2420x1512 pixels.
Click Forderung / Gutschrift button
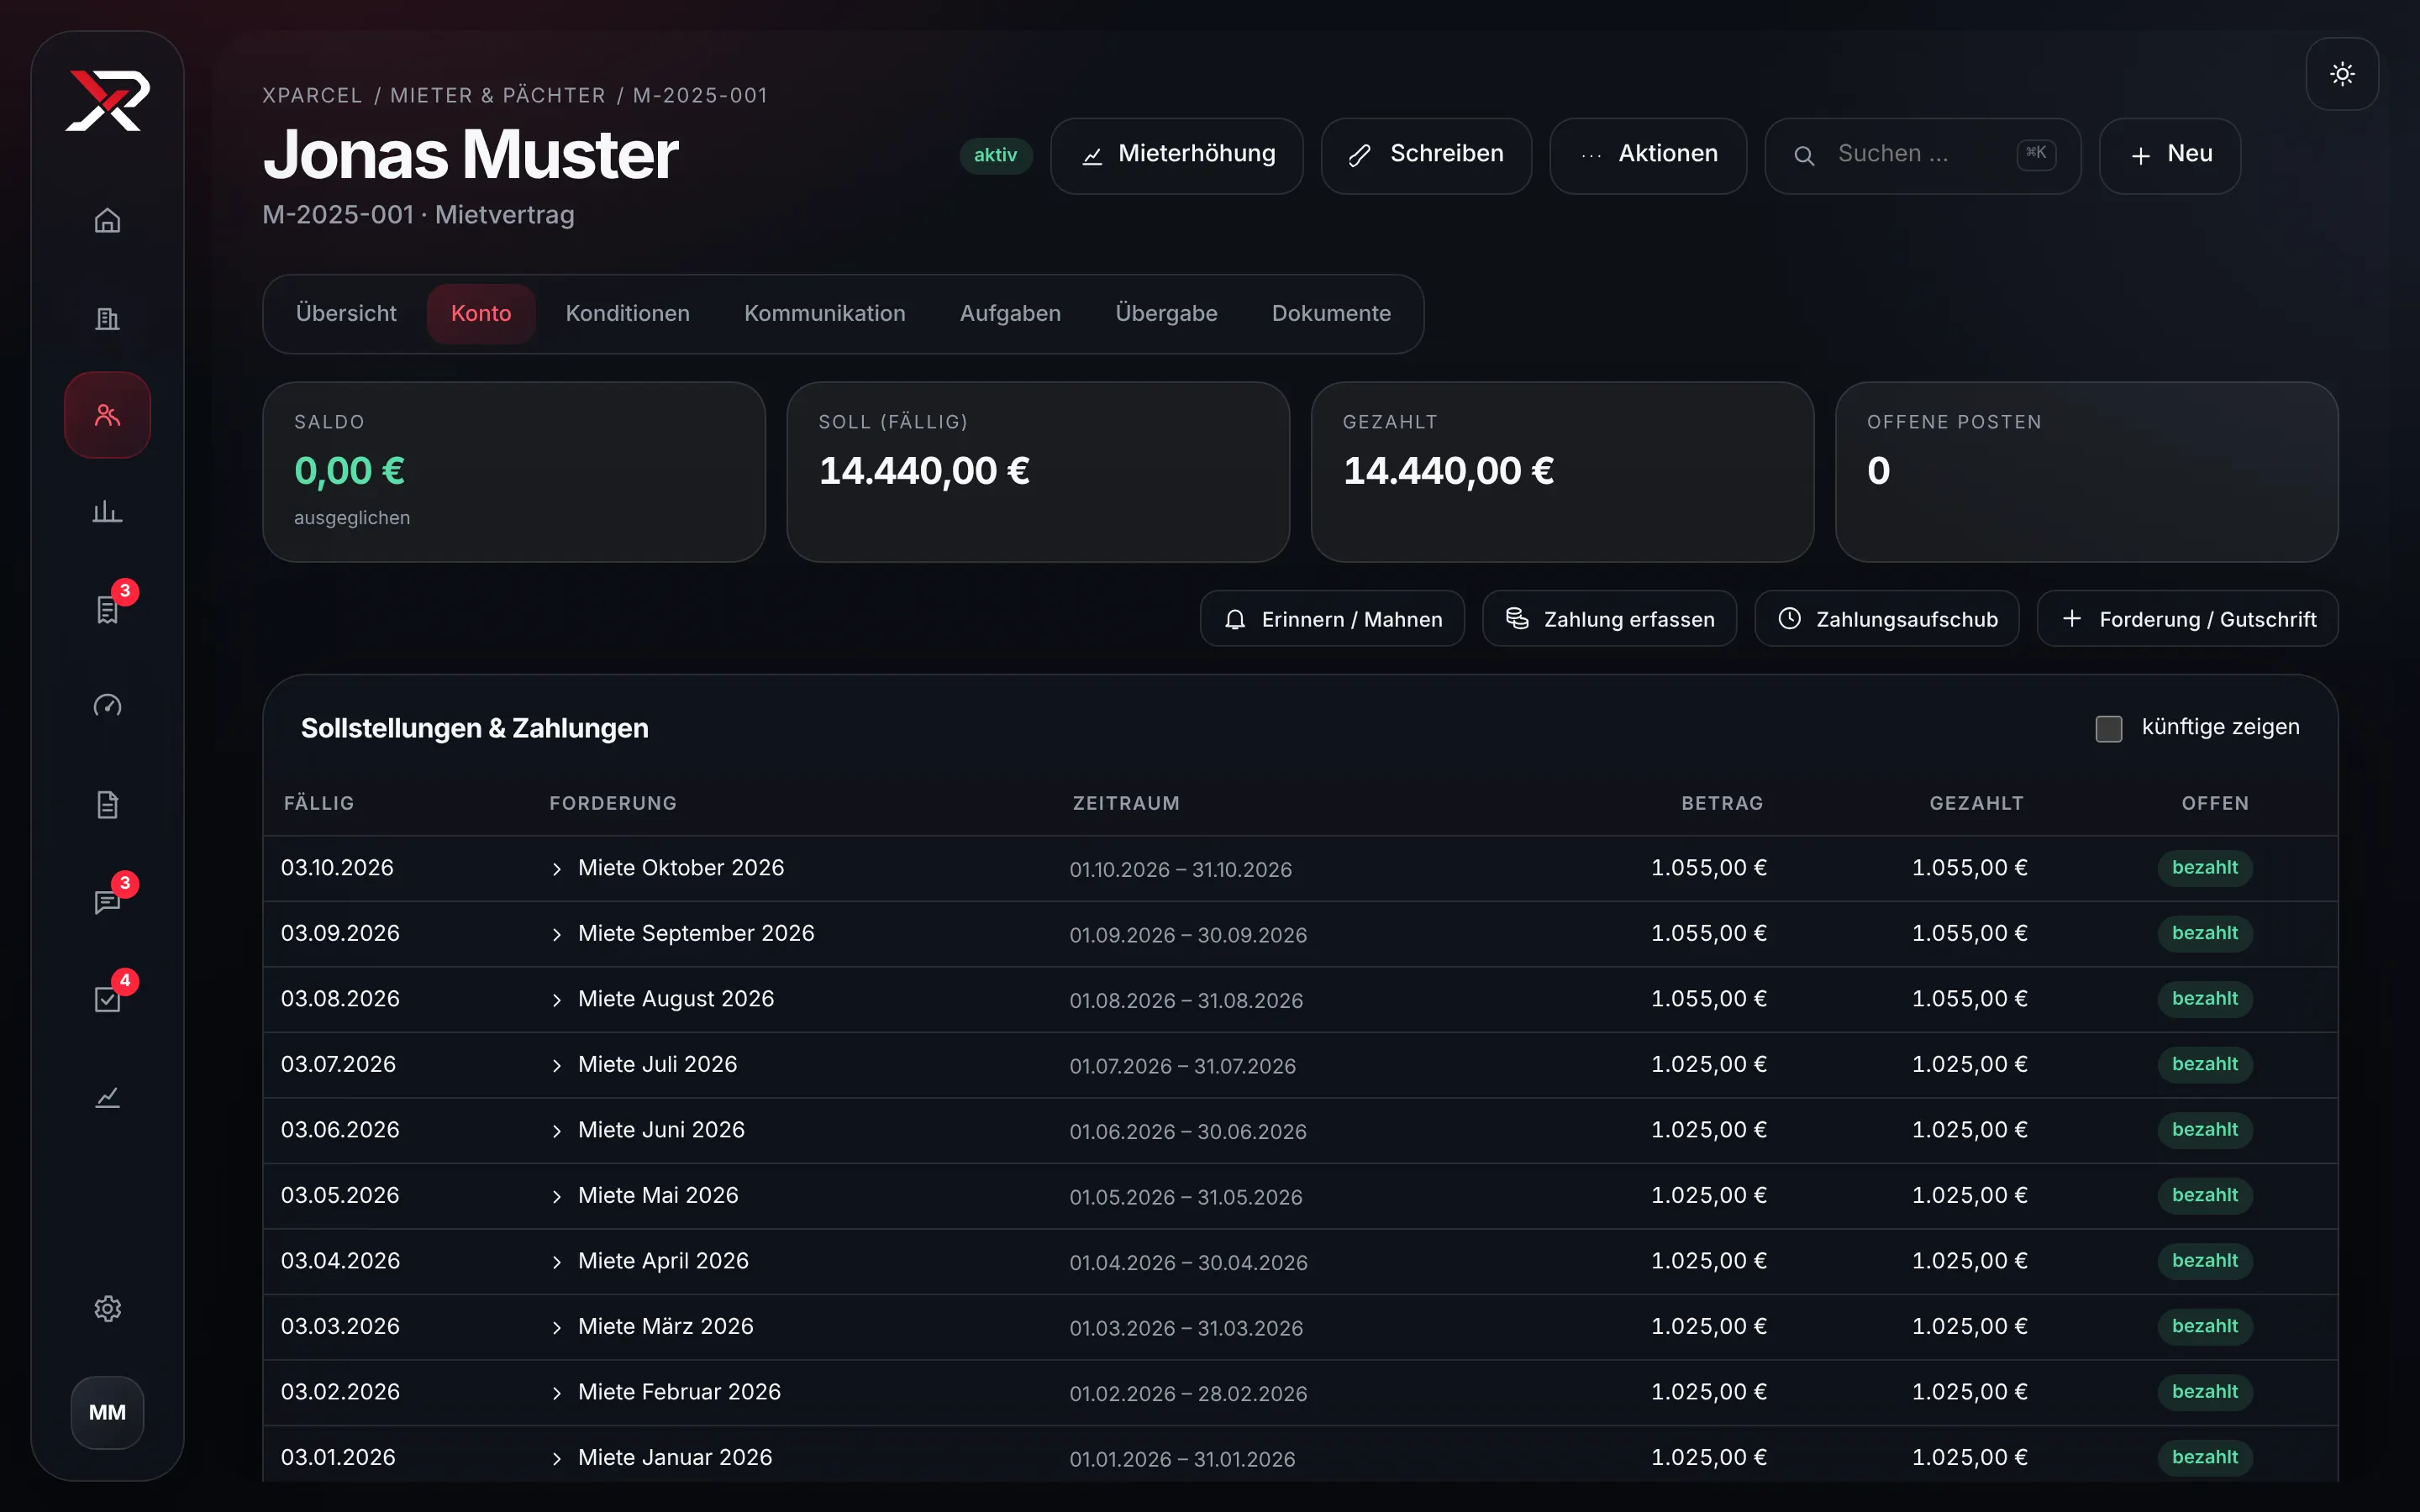click(x=2187, y=619)
